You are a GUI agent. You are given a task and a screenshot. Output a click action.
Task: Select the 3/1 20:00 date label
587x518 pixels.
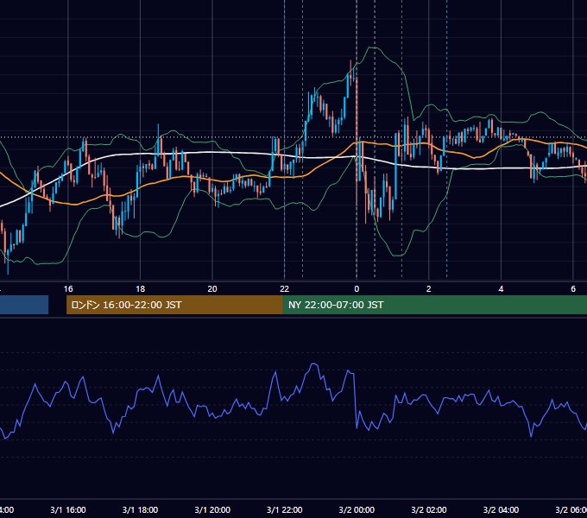[x=212, y=509]
